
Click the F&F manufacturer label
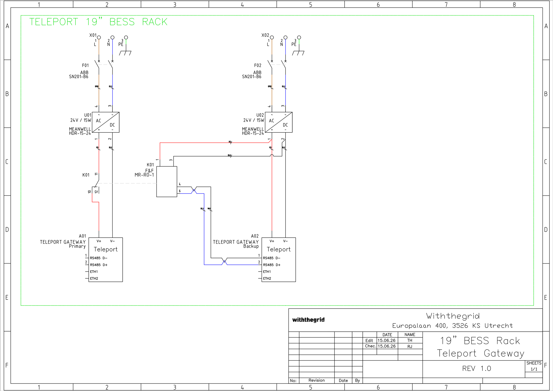tap(149, 171)
